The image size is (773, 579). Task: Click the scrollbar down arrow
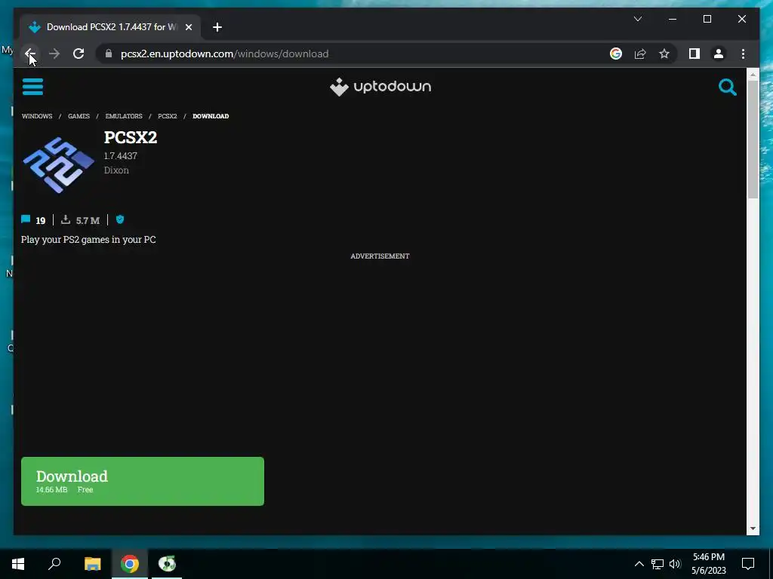(753, 528)
